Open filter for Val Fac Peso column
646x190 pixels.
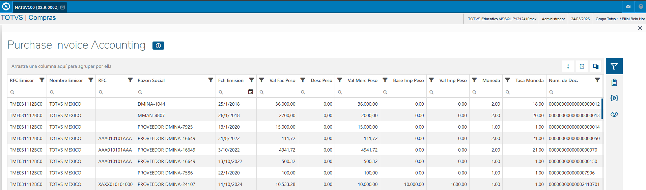(x=261, y=80)
